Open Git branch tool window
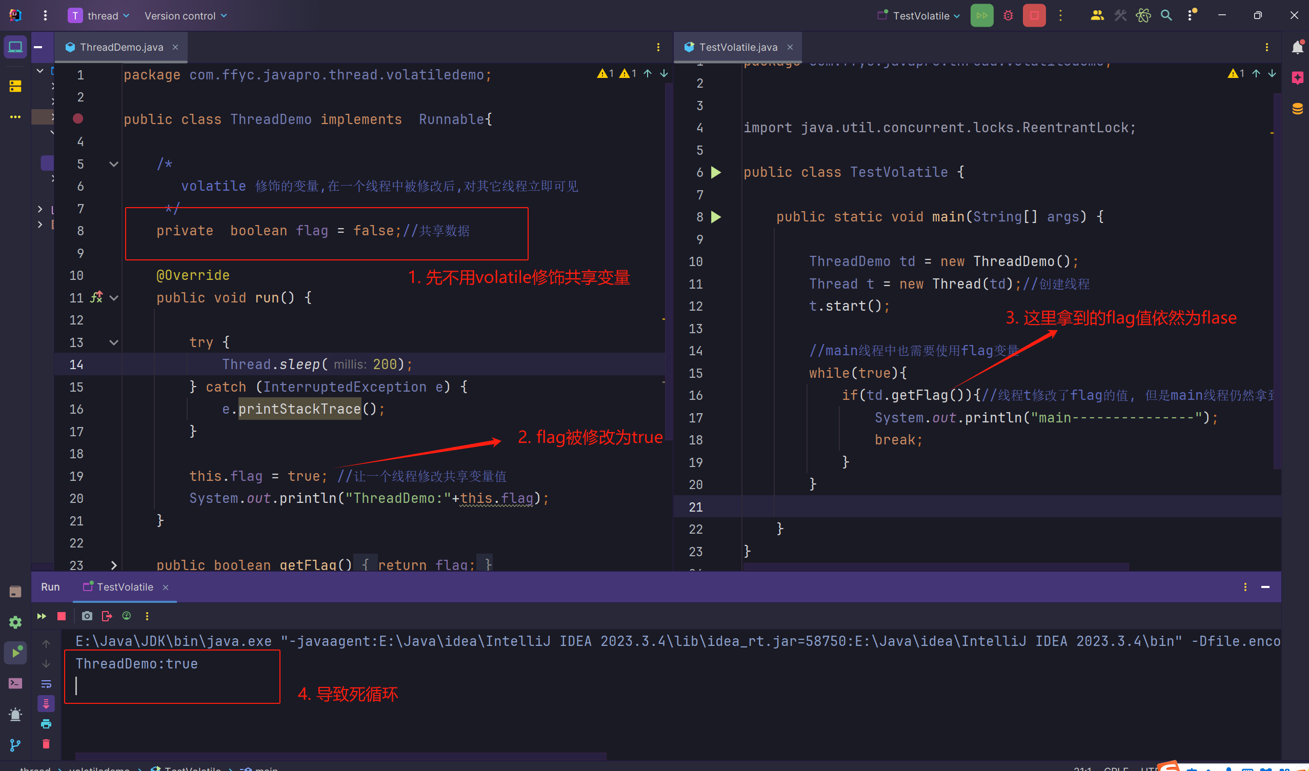The height and width of the screenshot is (771, 1309). [x=15, y=745]
